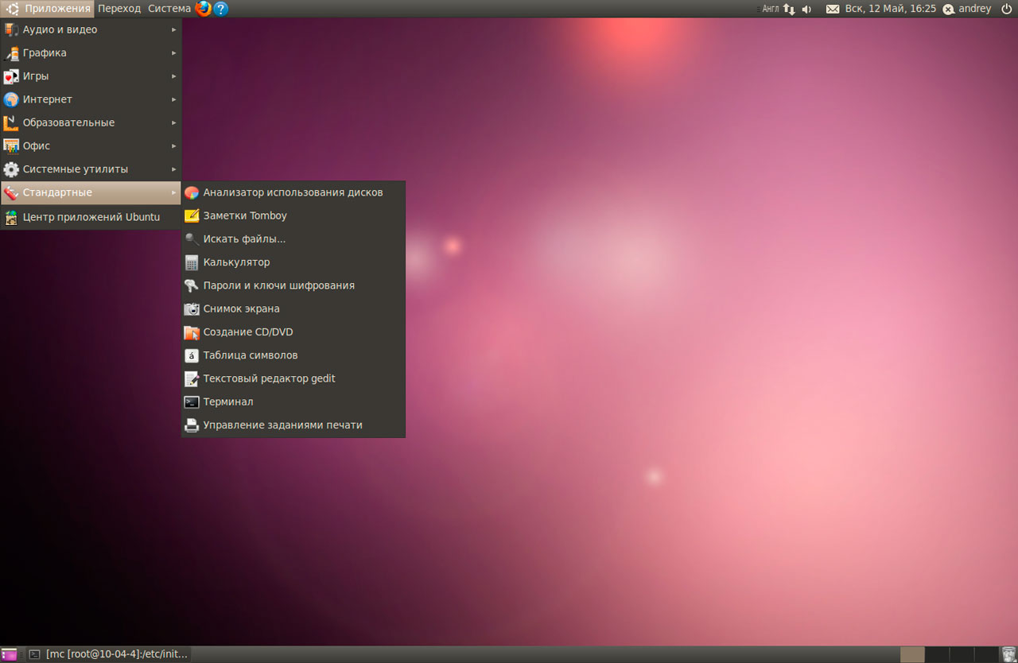Launch Терминал from the Стандартные submenu
The height and width of the screenshot is (663, 1018).
pos(227,401)
